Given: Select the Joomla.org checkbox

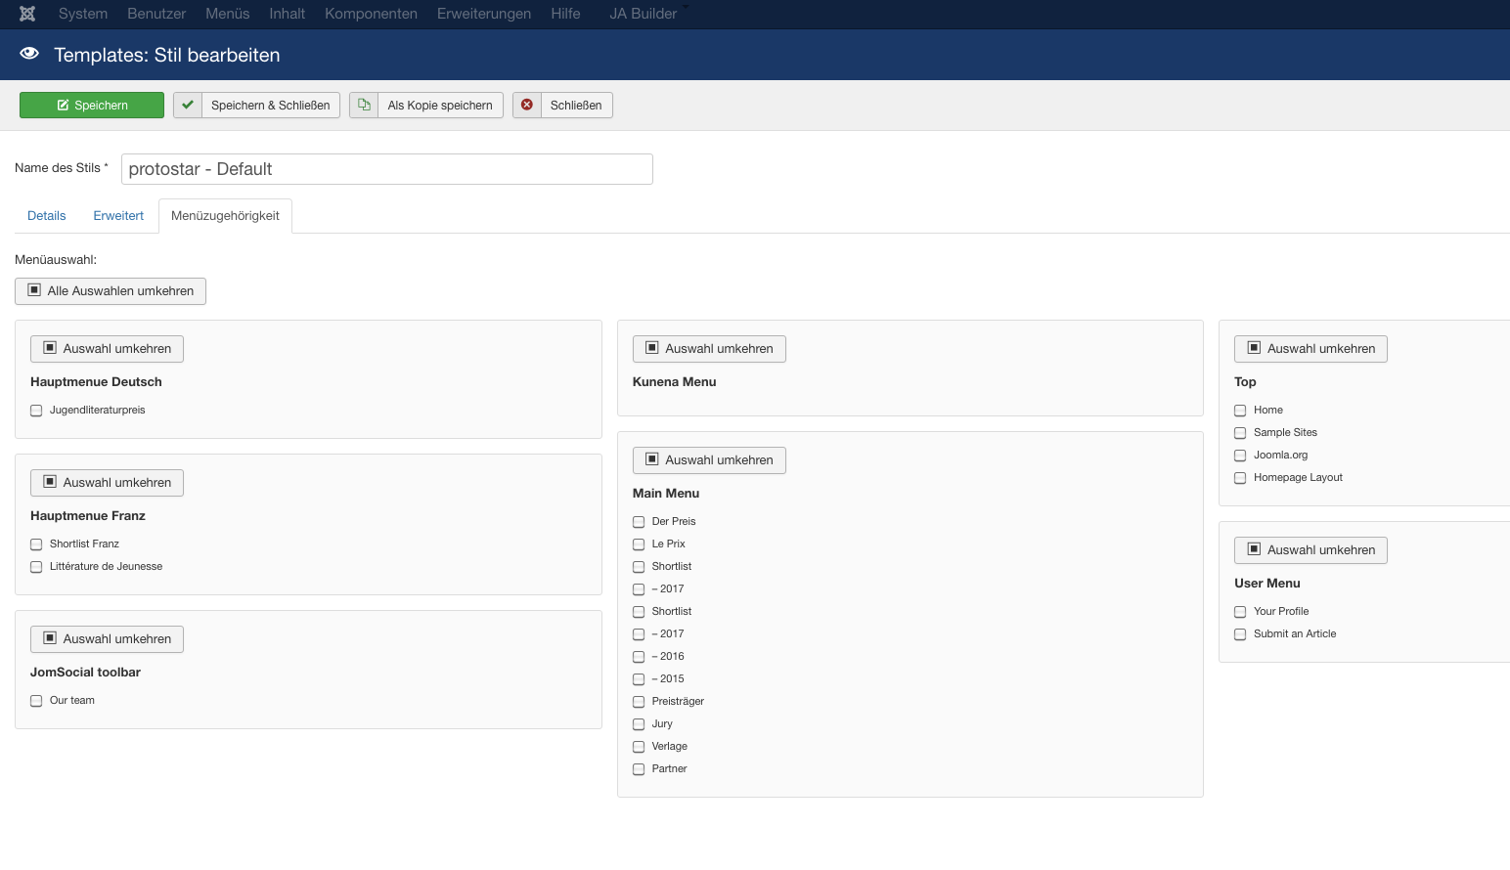Looking at the screenshot, I should click(x=1240, y=456).
